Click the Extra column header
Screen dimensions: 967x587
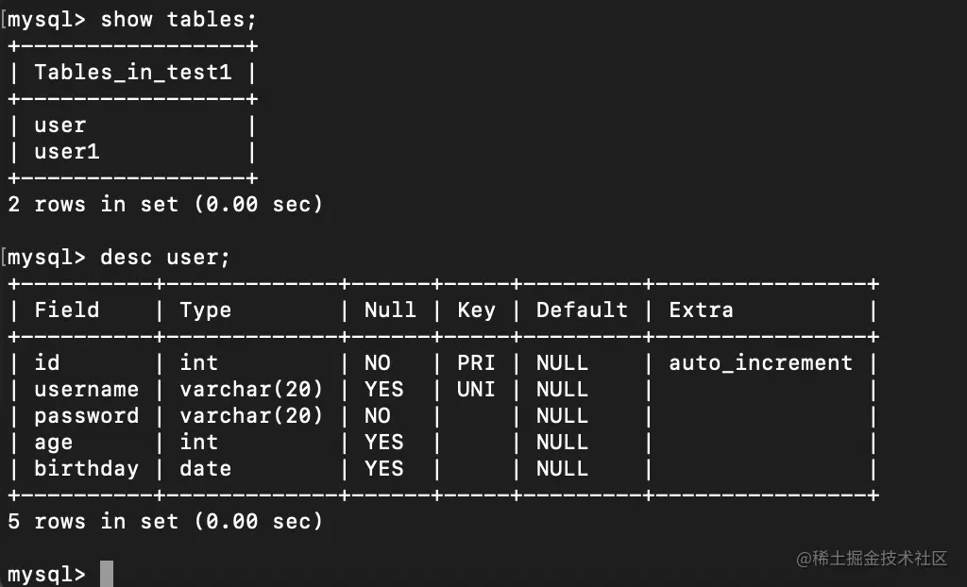(x=701, y=310)
